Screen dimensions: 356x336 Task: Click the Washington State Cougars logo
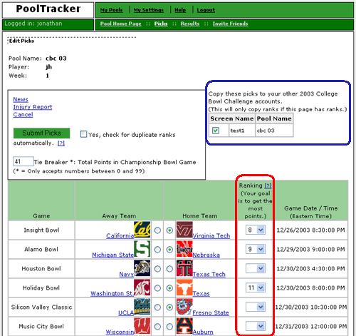tap(142, 287)
